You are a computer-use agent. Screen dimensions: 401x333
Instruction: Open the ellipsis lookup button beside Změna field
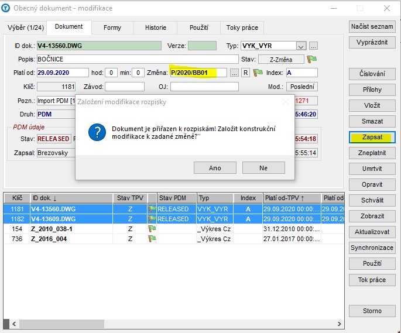pos(234,73)
